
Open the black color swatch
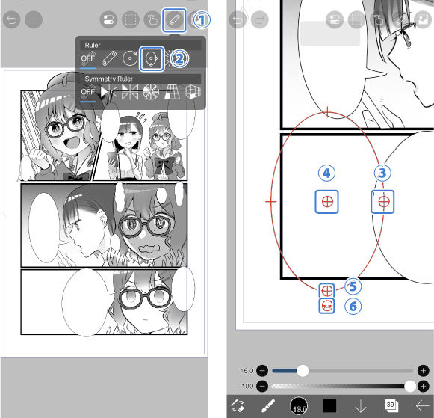point(329,406)
